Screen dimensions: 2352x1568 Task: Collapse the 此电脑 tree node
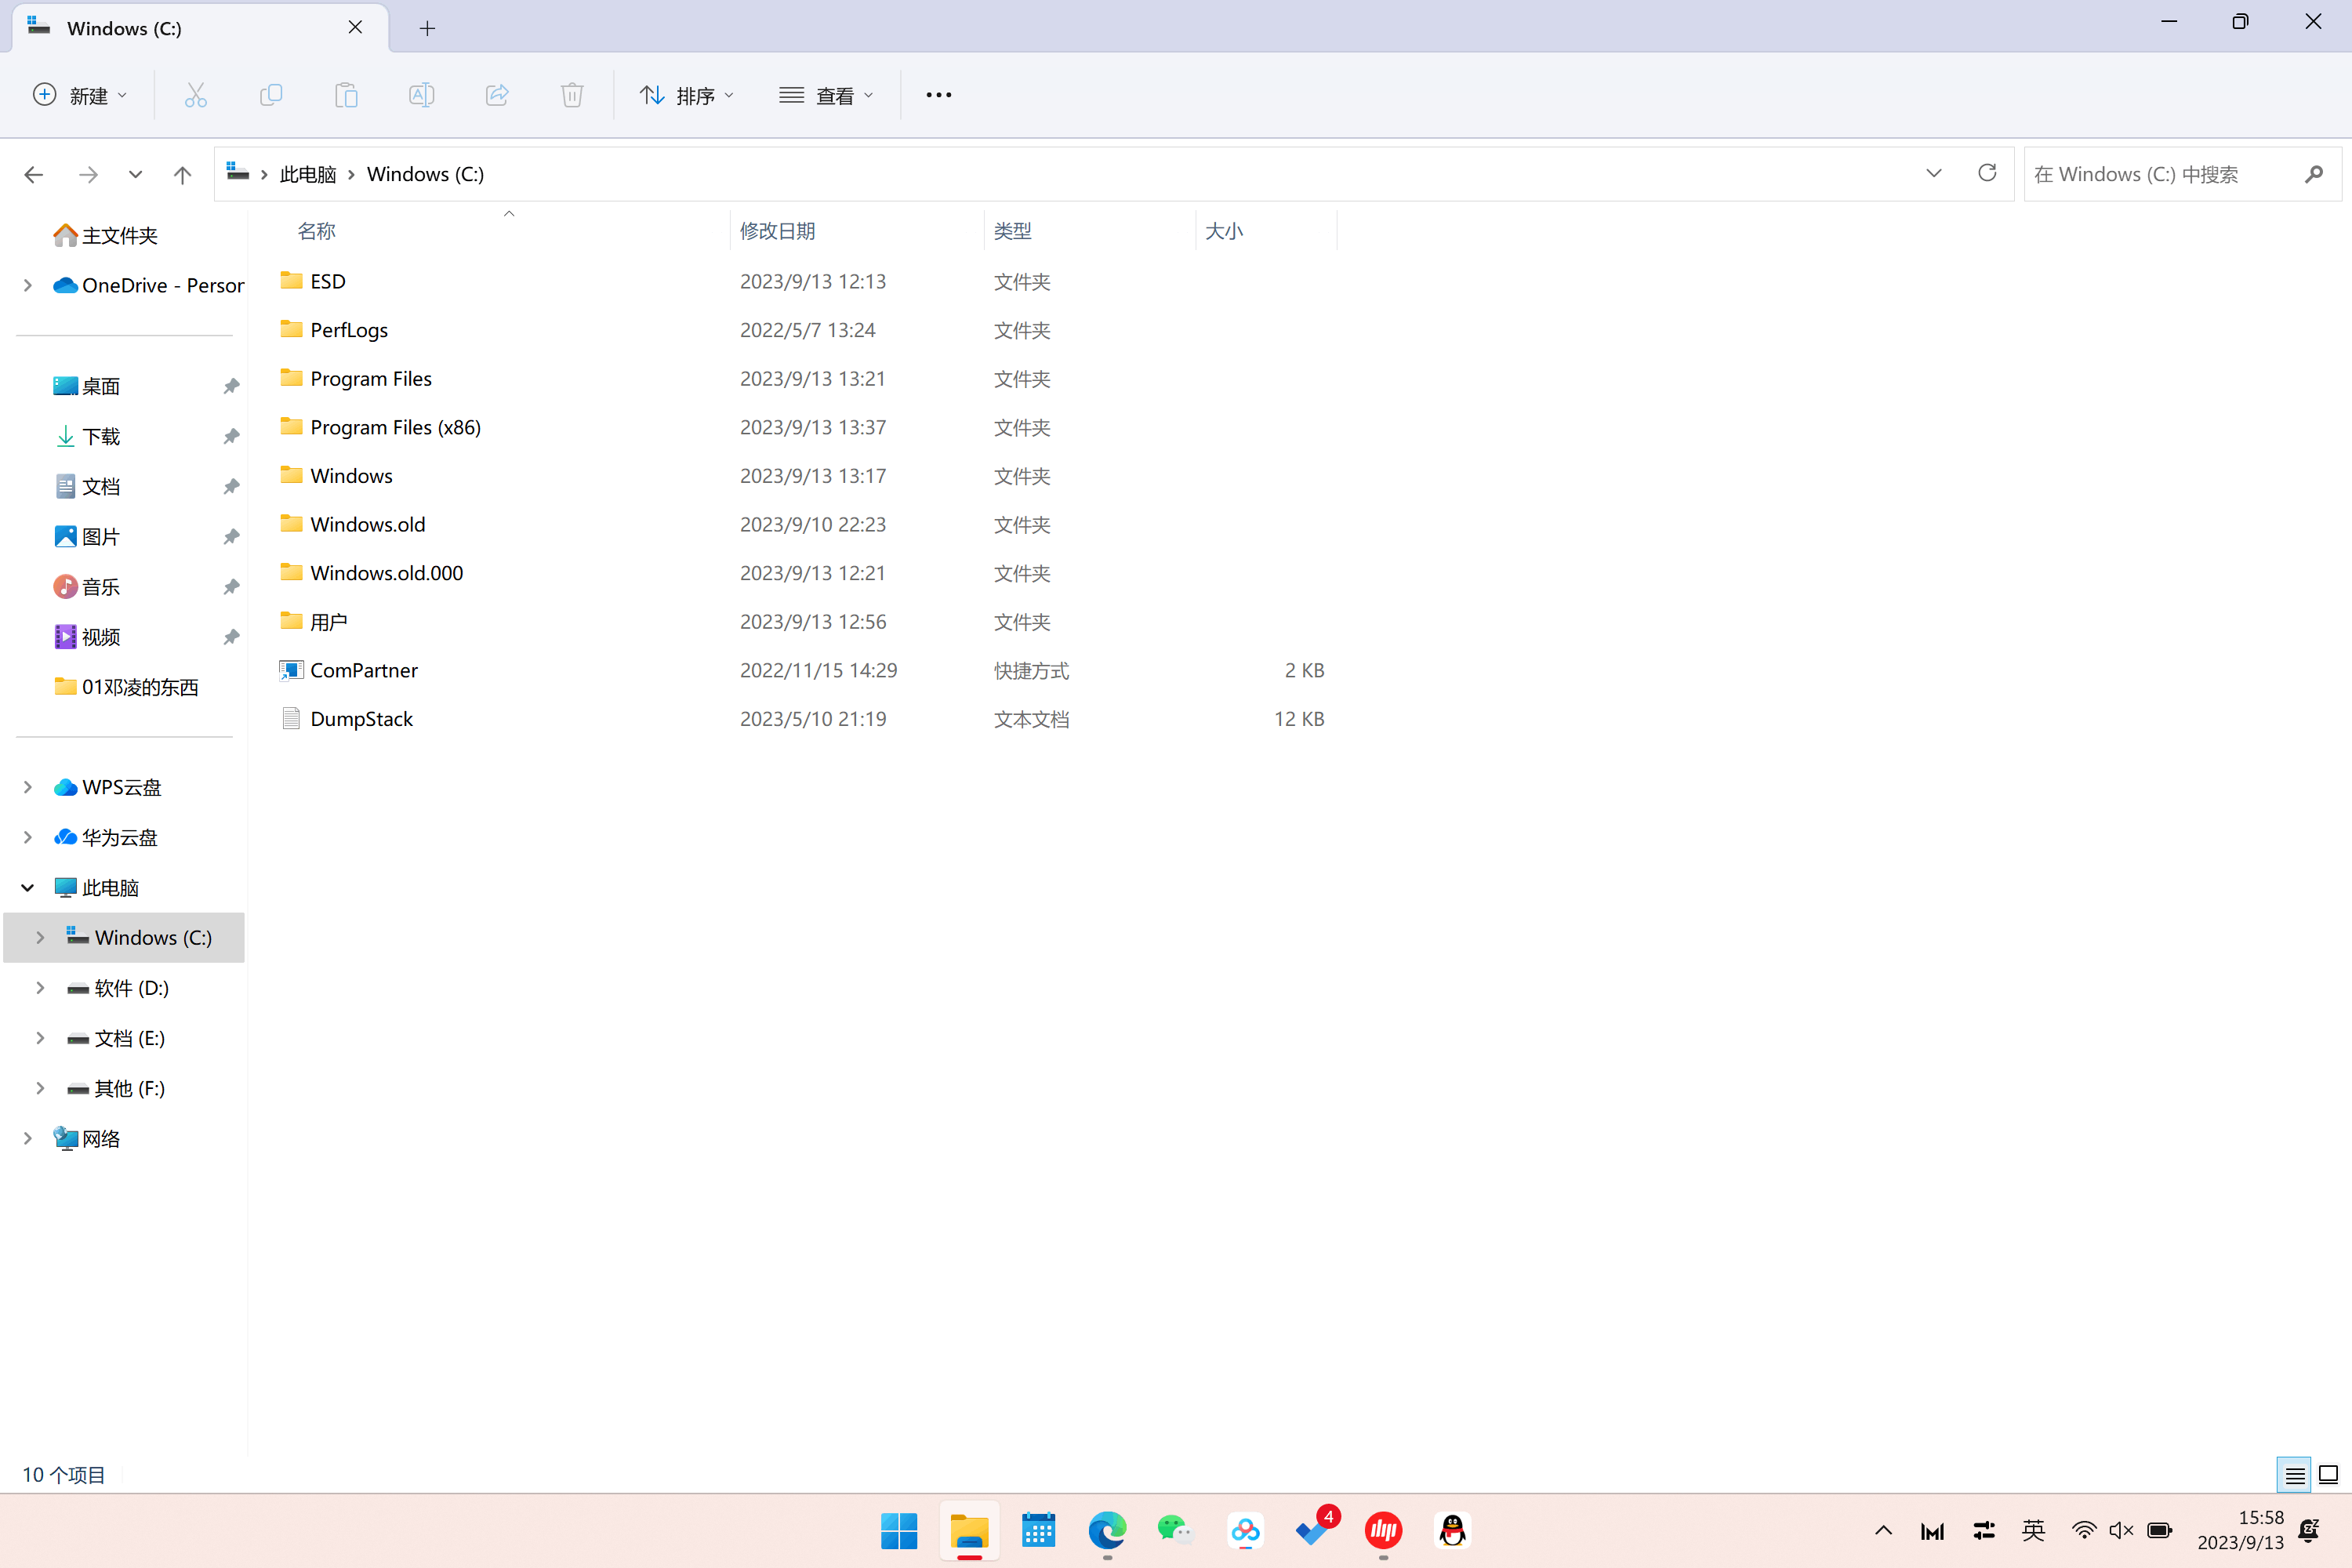click(28, 887)
